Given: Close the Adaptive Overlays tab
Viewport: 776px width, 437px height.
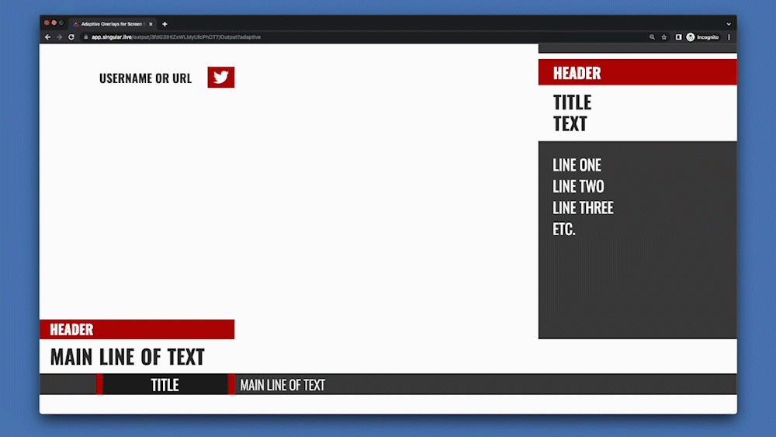Looking at the screenshot, I should pyautogui.click(x=151, y=24).
